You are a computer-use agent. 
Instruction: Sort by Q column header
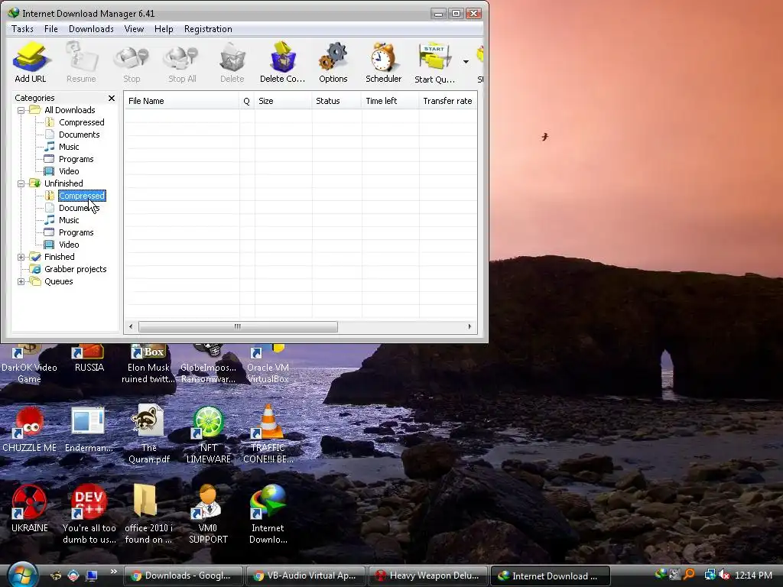pyautogui.click(x=247, y=101)
